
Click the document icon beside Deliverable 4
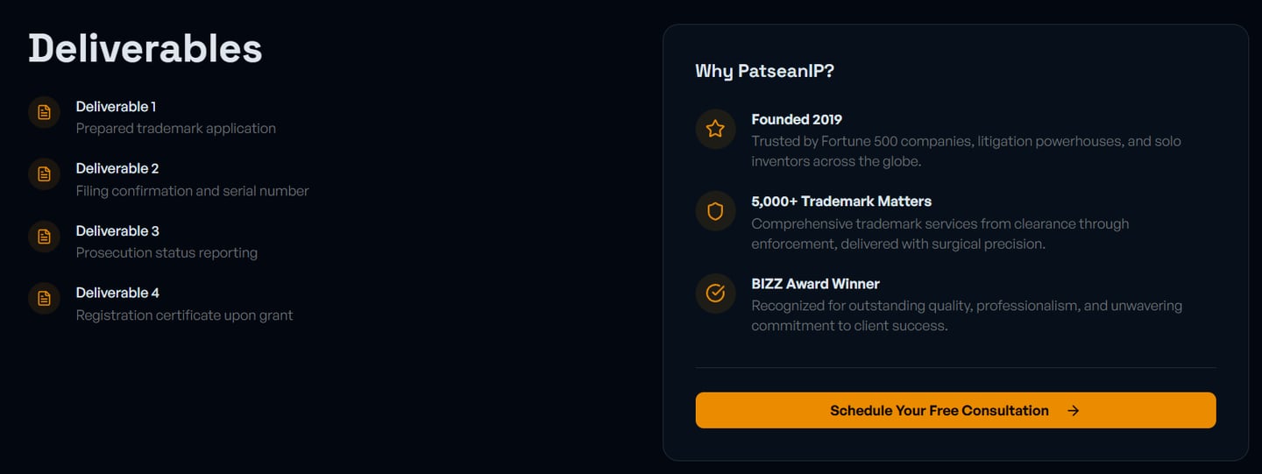[44, 299]
